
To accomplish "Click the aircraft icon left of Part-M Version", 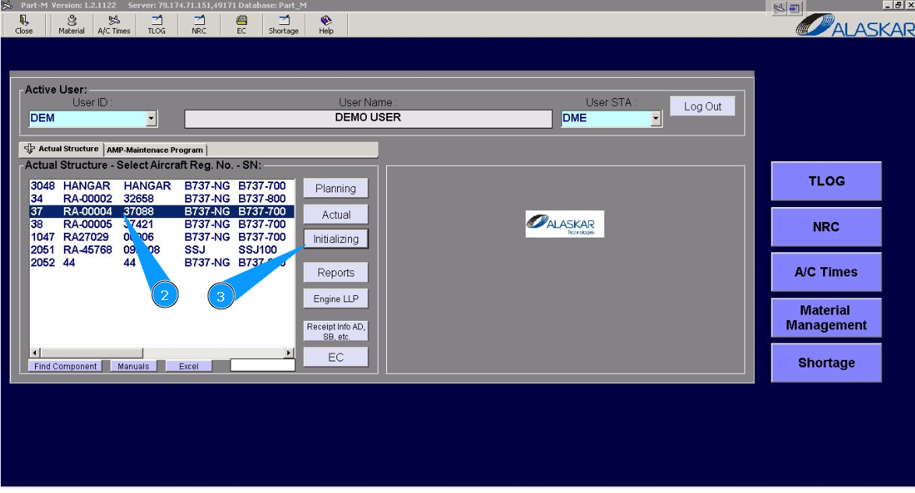I will [x=7, y=5].
